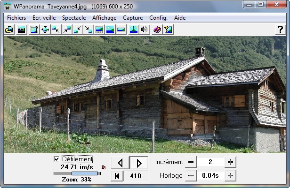This screenshot has height=188, width=290.
Task: Decrease Horloge with the minus button
Action: tap(191, 176)
